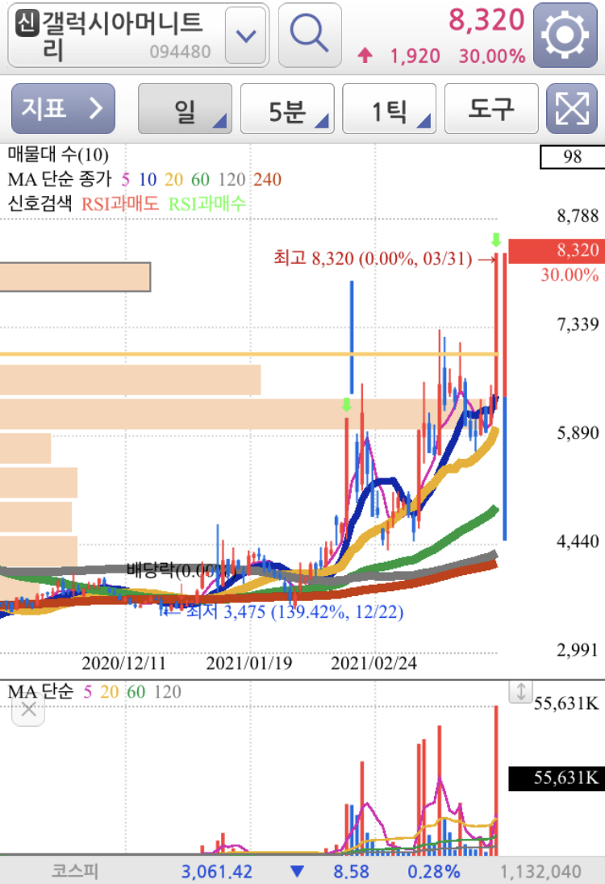Expand chart to full screen
The image size is (605, 884).
[571, 108]
